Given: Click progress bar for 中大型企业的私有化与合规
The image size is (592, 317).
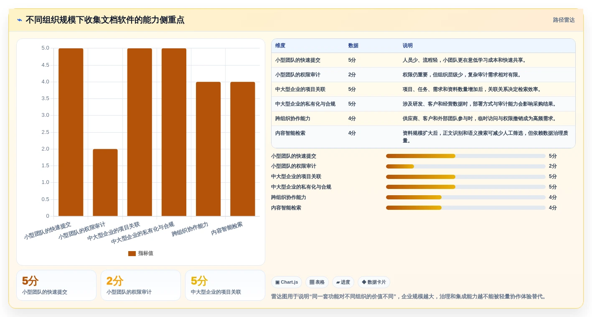Looking at the screenshot, I should point(466,187).
